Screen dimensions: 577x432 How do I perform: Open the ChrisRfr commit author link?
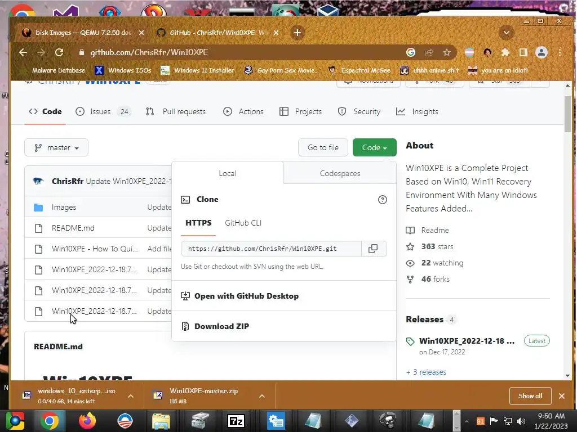[x=68, y=181]
